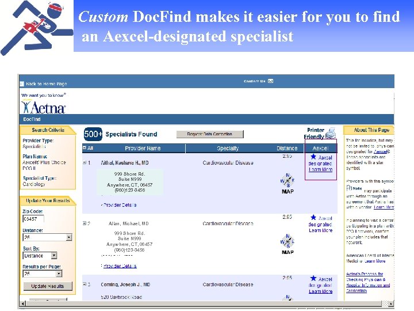414x311 pixels.
Task: Click the Aexcel star icon for Allan, Michael
Action: tap(313, 217)
